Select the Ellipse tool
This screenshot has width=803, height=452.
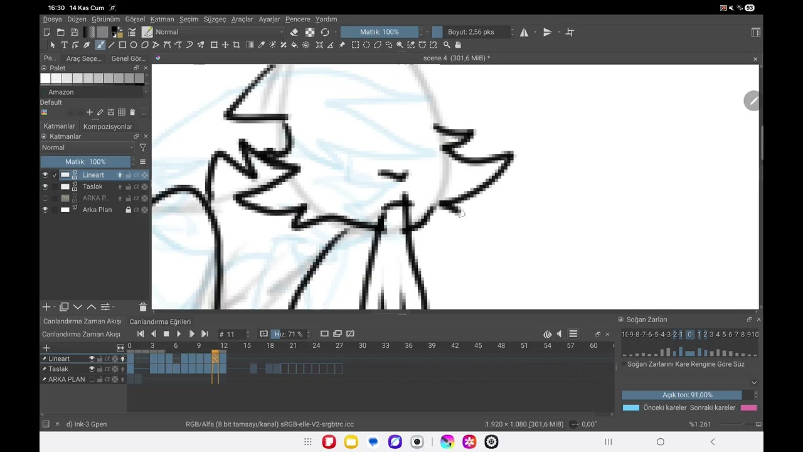[x=134, y=45]
